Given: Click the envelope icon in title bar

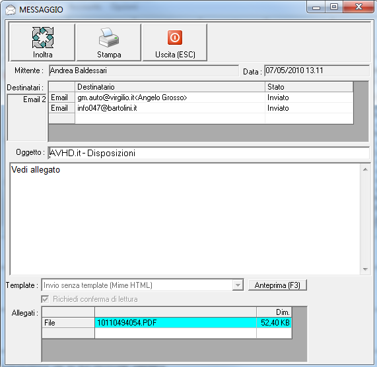Looking at the screenshot, I should [11, 10].
